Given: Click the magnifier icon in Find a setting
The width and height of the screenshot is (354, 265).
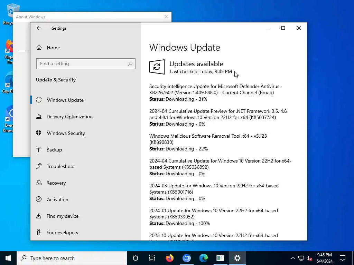Looking at the screenshot, I should point(130,64).
